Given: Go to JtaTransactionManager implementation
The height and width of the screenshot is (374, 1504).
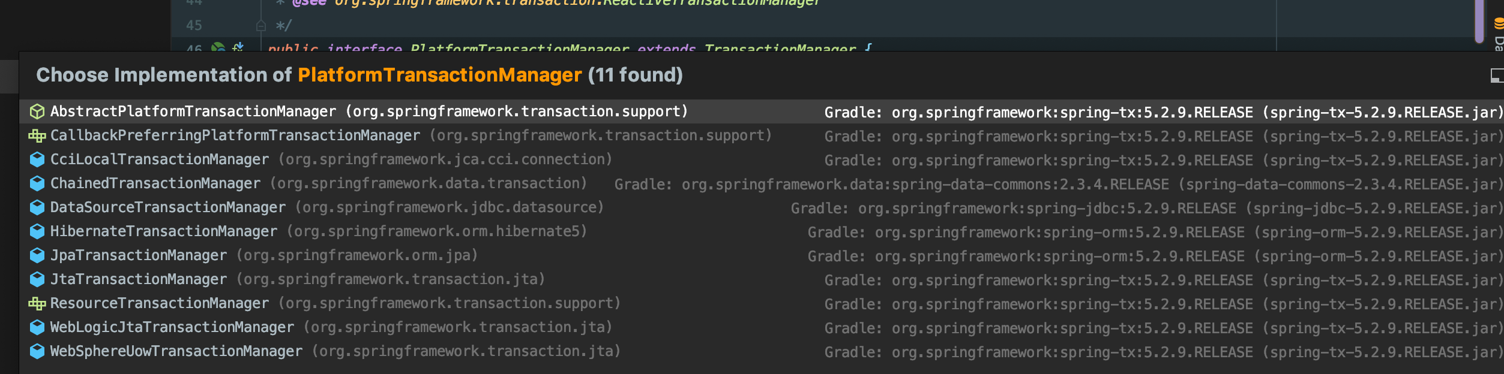Looking at the screenshot, I should [x=762, y=279].
